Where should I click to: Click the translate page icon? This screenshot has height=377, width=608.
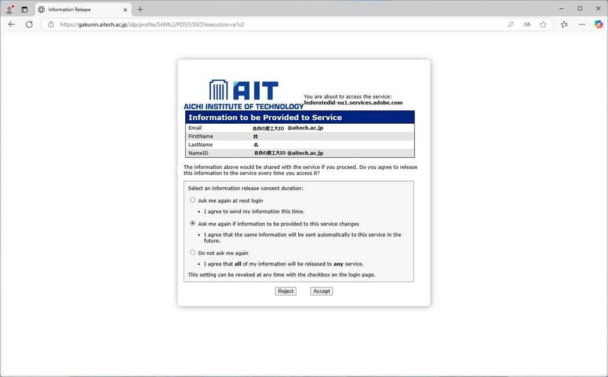point(527,24)
